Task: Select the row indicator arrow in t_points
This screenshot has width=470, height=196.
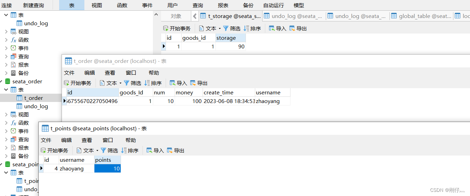Action: pyautogui.click(x=42, y=169)
